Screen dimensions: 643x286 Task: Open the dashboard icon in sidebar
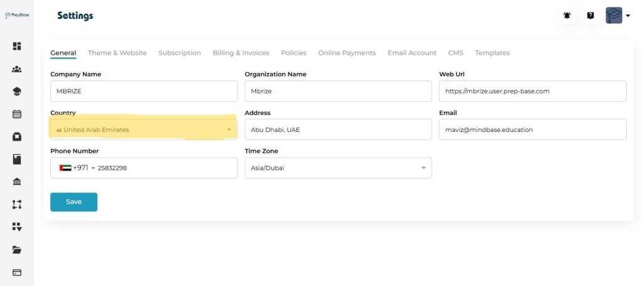17,46
